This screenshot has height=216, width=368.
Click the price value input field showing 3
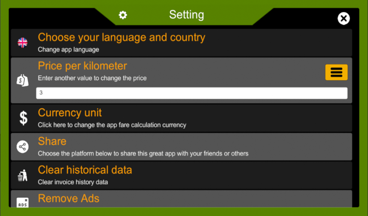191,93
